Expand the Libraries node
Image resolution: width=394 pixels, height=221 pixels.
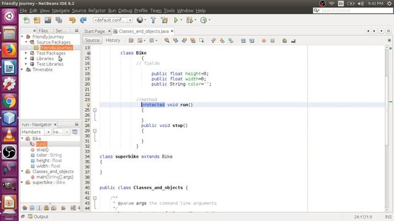pos(26,59)
